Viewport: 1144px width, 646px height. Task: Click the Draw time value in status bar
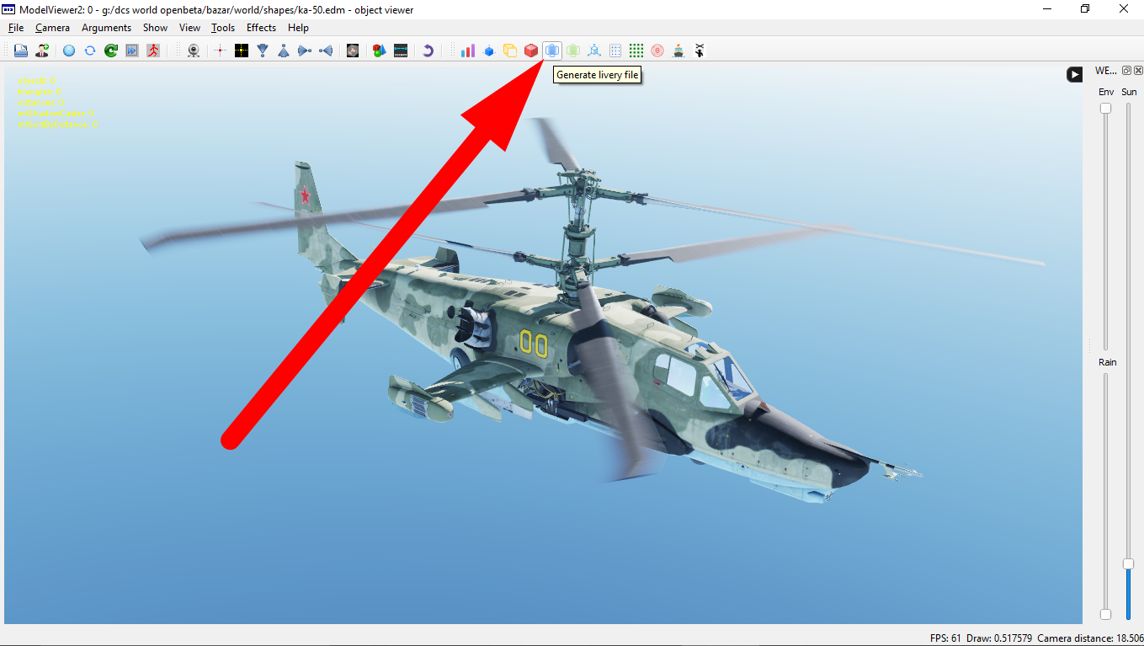pos(999,638)
